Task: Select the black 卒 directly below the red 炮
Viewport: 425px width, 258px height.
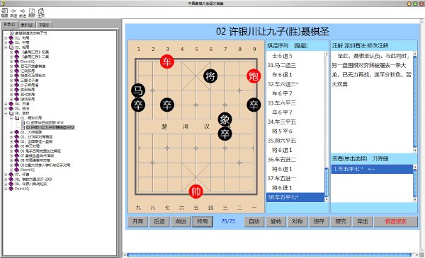Action: [254, 105]
